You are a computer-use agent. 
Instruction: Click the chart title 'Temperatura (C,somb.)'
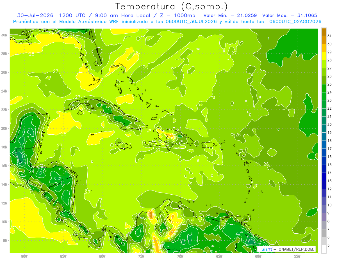[172, 7]
